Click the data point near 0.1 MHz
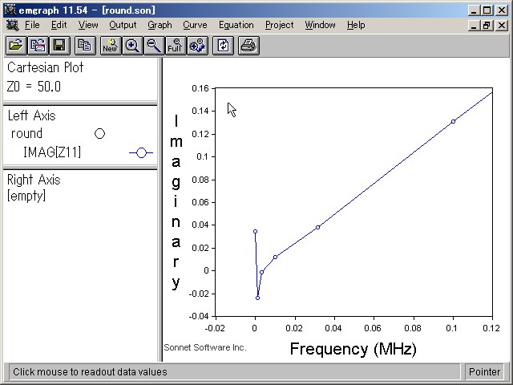 (x=453, y=121)
